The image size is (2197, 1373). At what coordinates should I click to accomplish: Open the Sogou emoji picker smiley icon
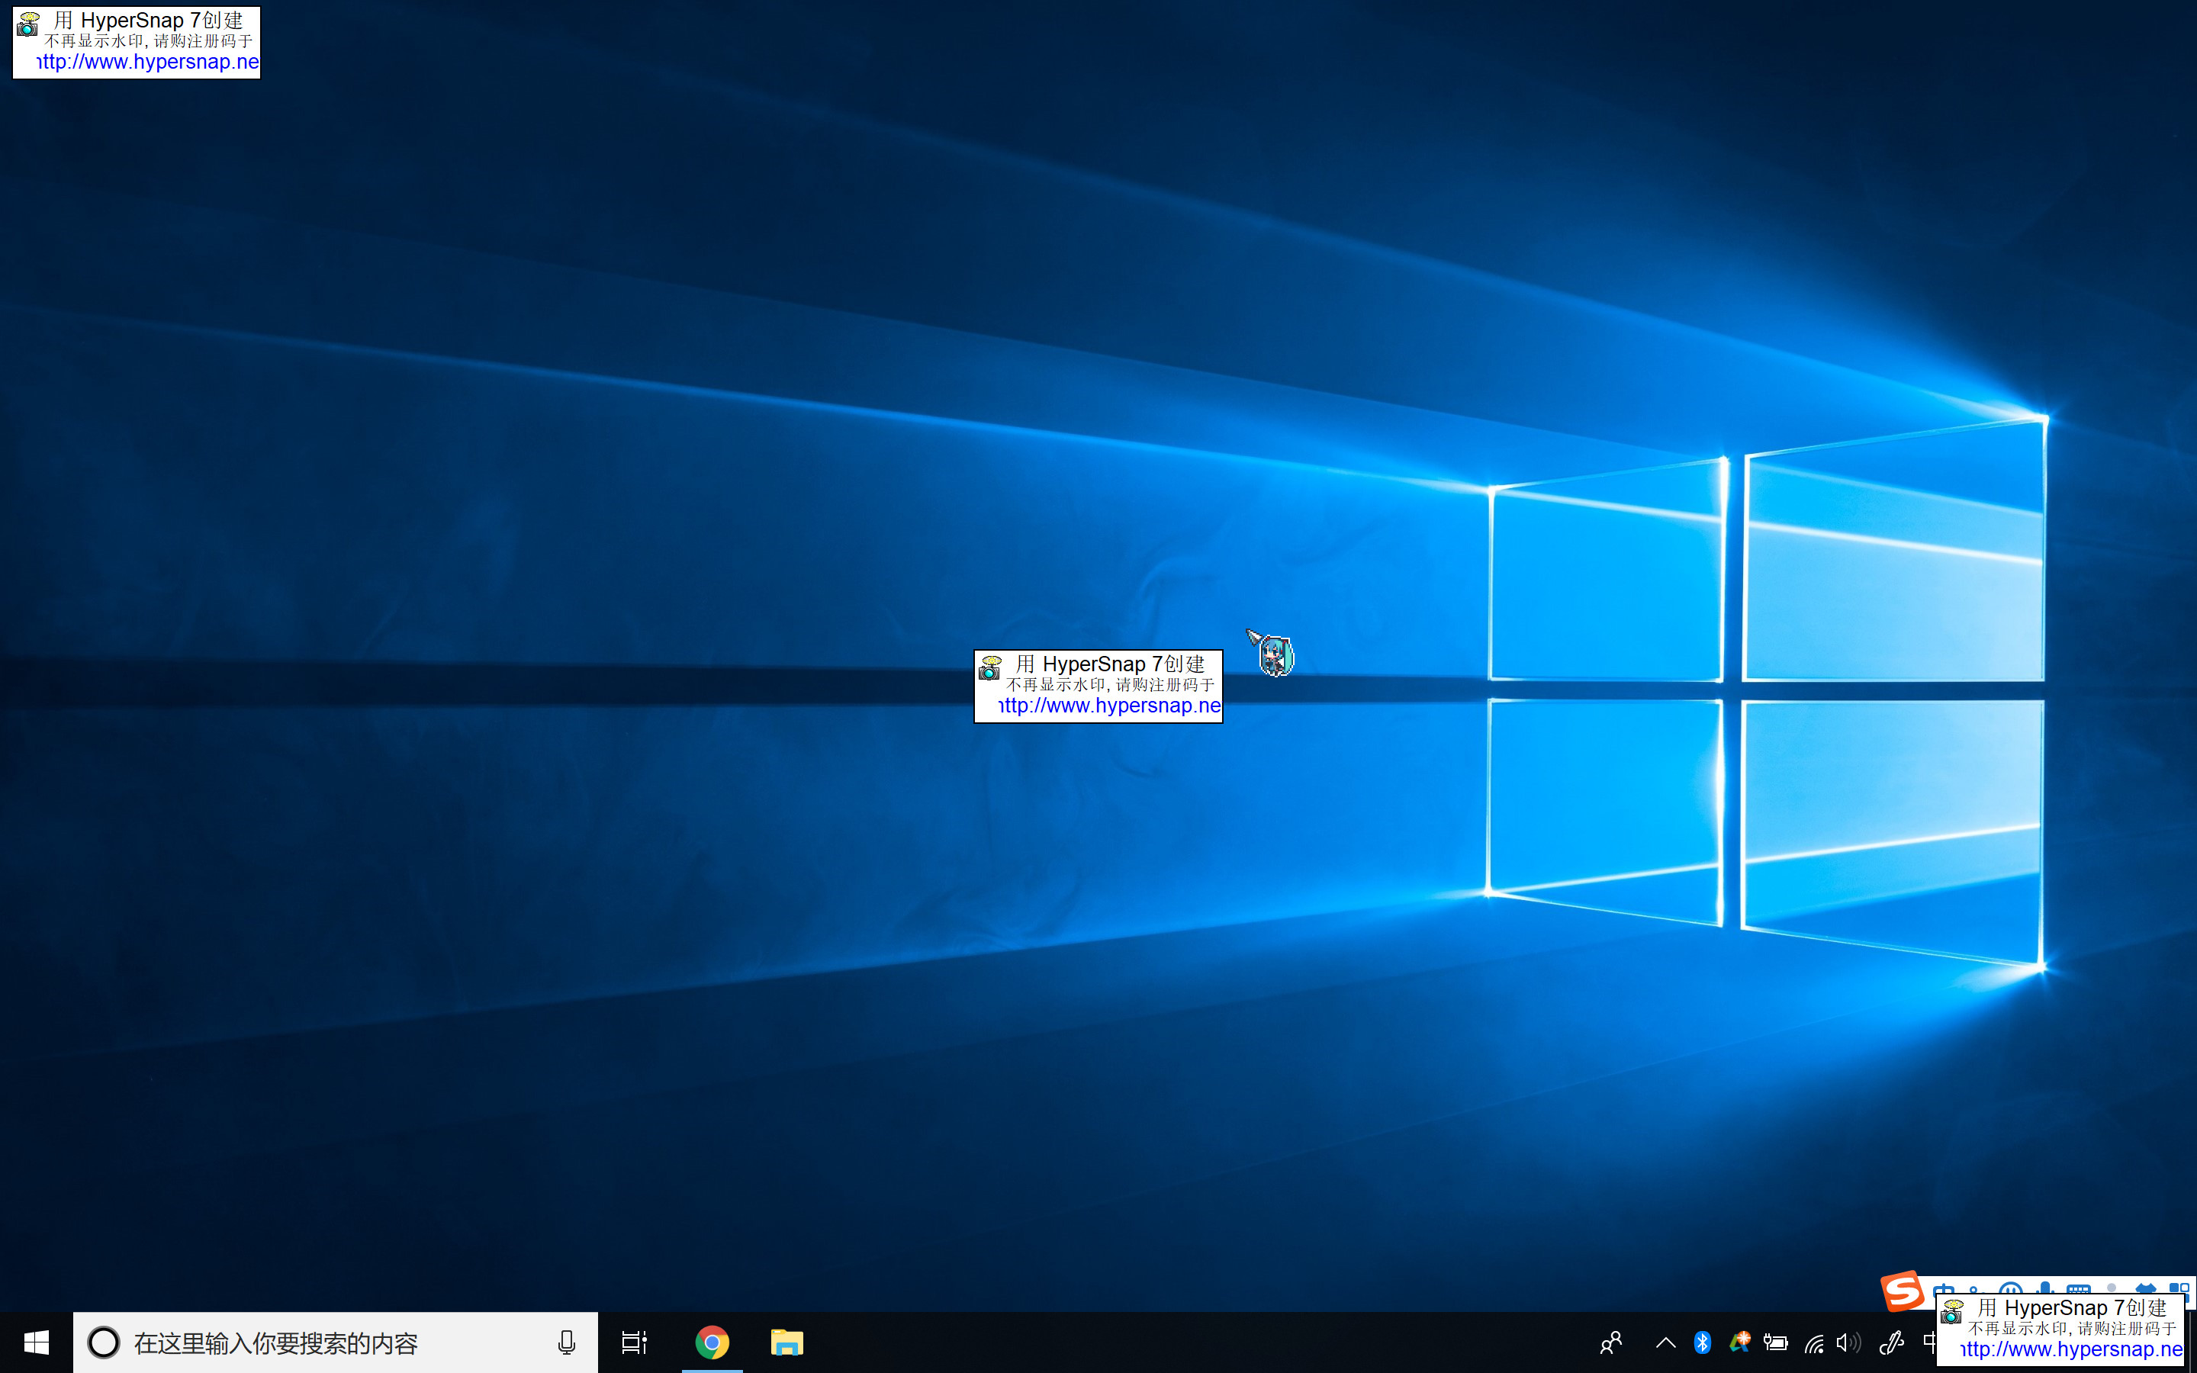pyautogui.click(x=2012, y=1289)
